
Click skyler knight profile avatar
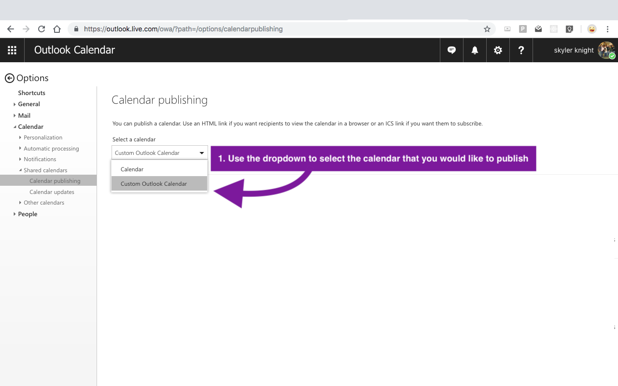point(606,50)
